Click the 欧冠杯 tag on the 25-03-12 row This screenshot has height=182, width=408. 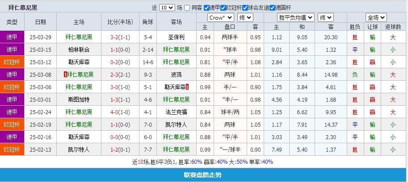click(x=12, y=62)
